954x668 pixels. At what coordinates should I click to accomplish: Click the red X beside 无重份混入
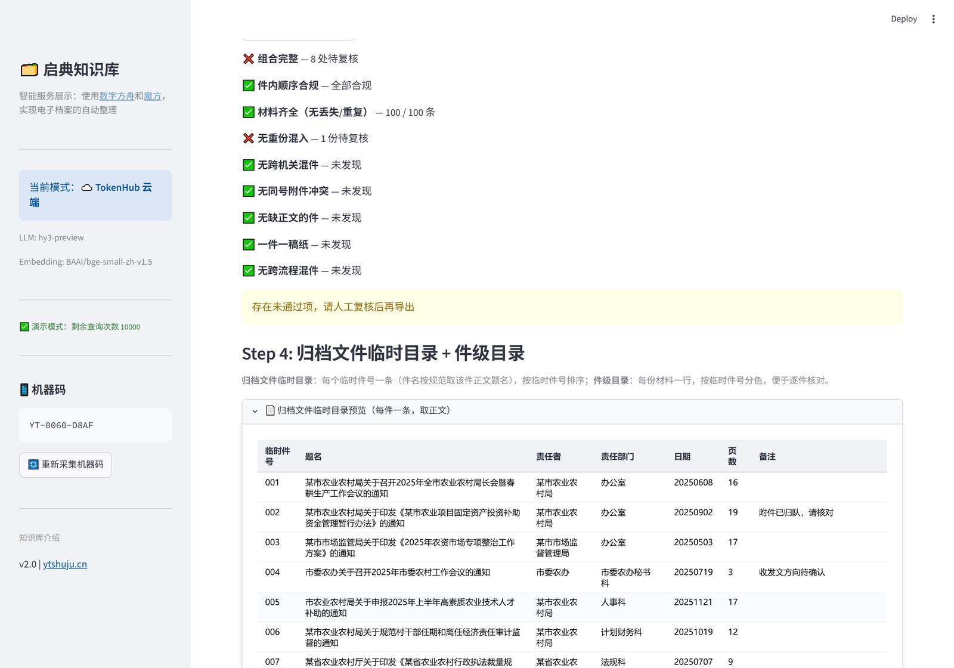(x=249, y=138)
